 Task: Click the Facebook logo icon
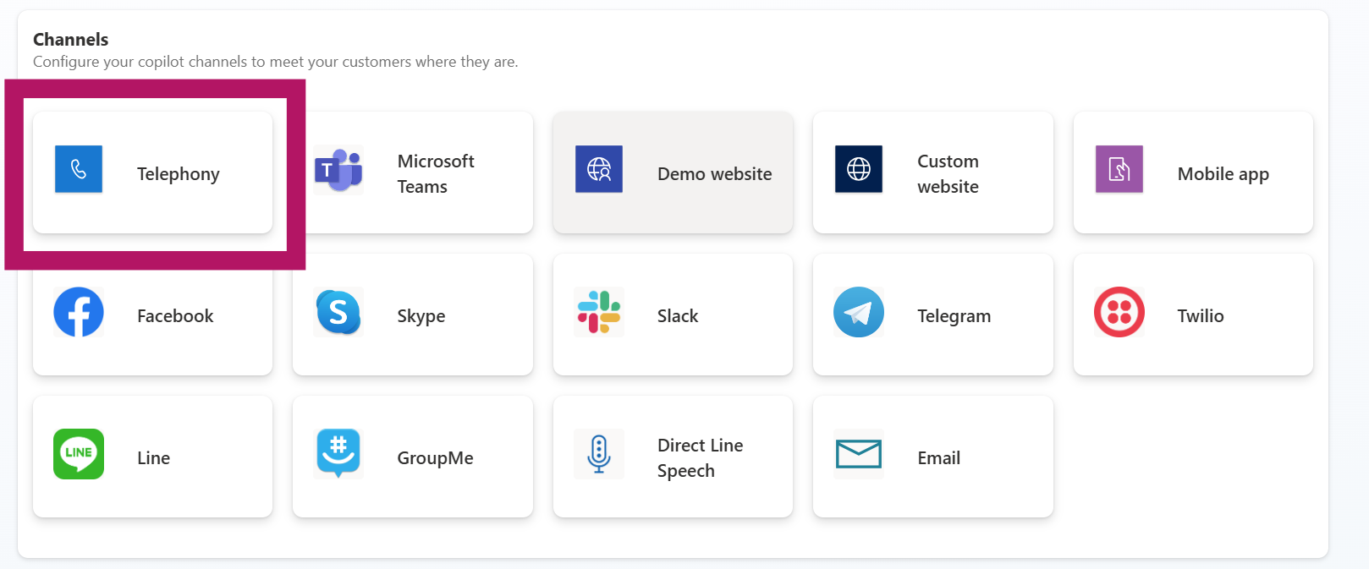(79, 312)
